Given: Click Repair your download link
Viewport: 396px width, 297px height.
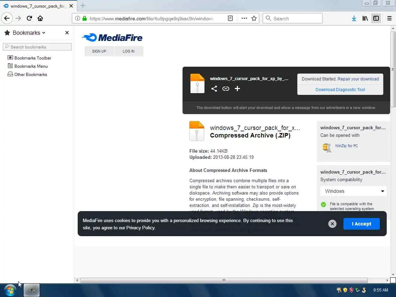Looking at the screenshot, I should (x=358, y=79).
